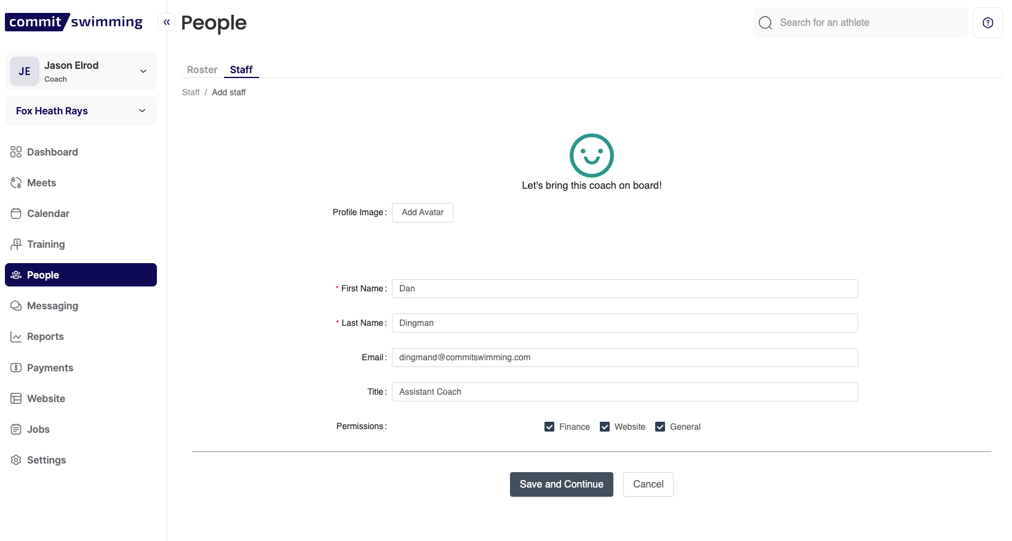Viewport: 1012px width, 541px height.
Task: Open help via question mark icon
Action: (988, 23)
